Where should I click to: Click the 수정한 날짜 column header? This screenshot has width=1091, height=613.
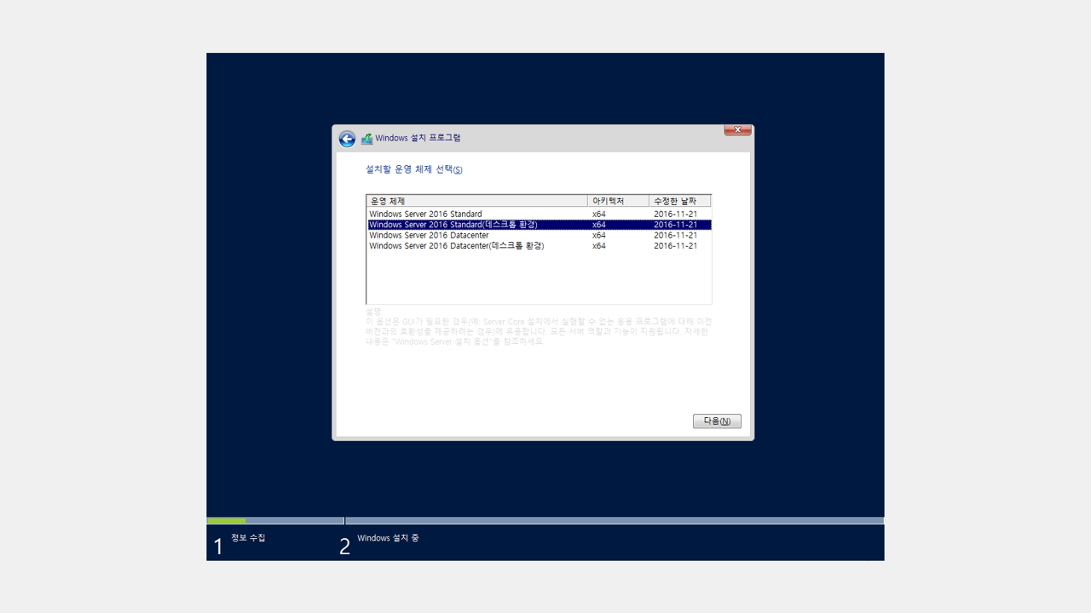click(x=679, y=201)
